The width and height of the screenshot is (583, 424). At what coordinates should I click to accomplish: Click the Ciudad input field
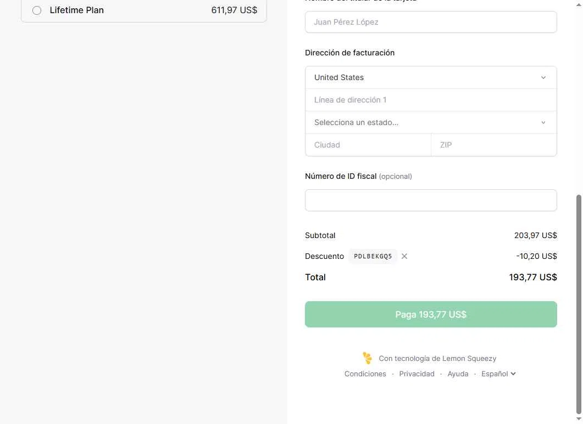pyautogui.click(x=368, y=145)
